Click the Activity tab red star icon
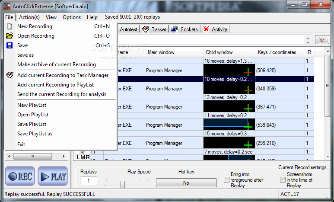This screenshot has height=202, width=334. 206,29
